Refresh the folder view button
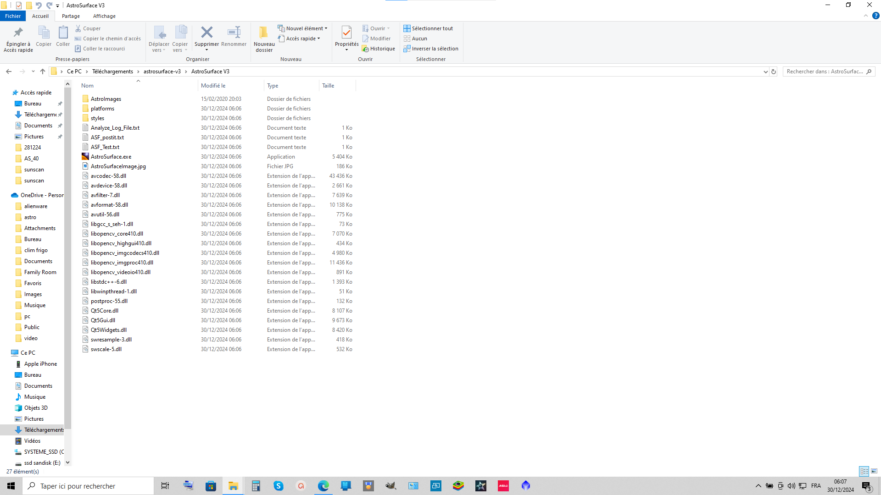The image size is (881, 495). 774,71
